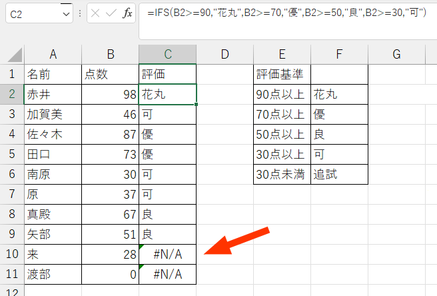This screenshot has width=437, height=296.
Task: Select cell C2 showing 花丸
Action: (x=167, y=94)
